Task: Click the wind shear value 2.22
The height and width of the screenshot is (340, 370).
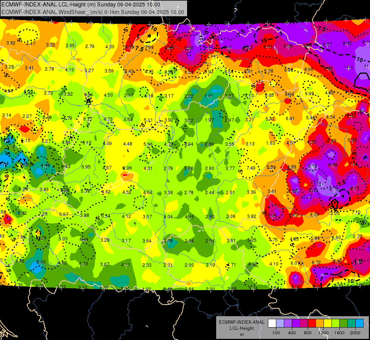Action: [x=189, y=96]
